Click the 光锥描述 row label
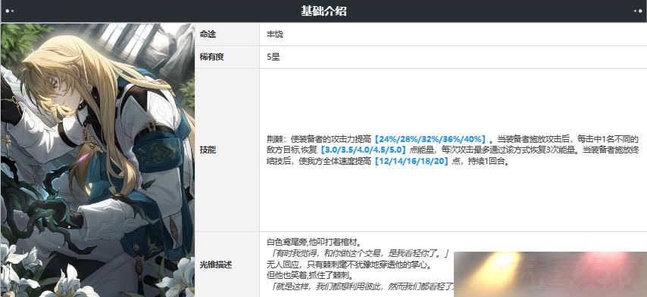This screenshot has width=647, height=297. pyautogui.click(x=215, y=265)
